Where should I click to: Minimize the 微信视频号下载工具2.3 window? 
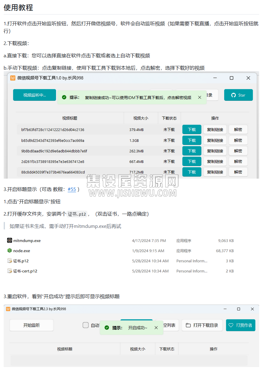point(224,309)
